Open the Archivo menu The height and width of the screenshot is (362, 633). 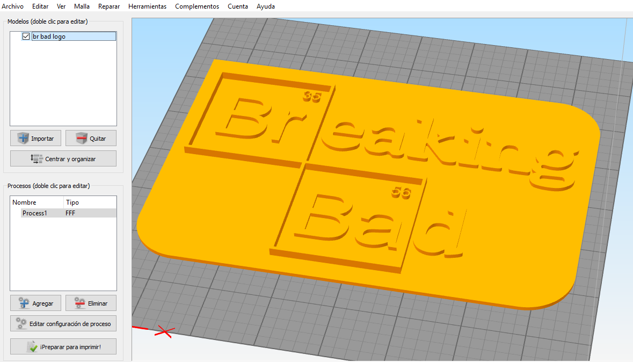coord(12,6)
